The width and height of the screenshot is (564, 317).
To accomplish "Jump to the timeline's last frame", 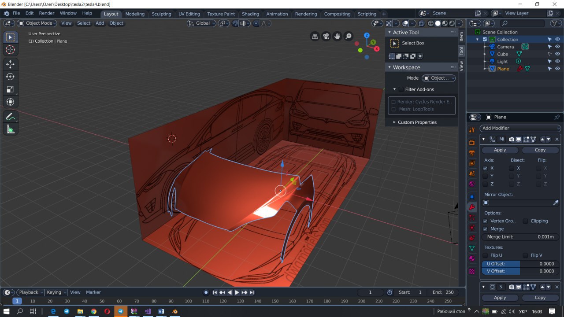I will pyautogui.click(x=252, y=292).
